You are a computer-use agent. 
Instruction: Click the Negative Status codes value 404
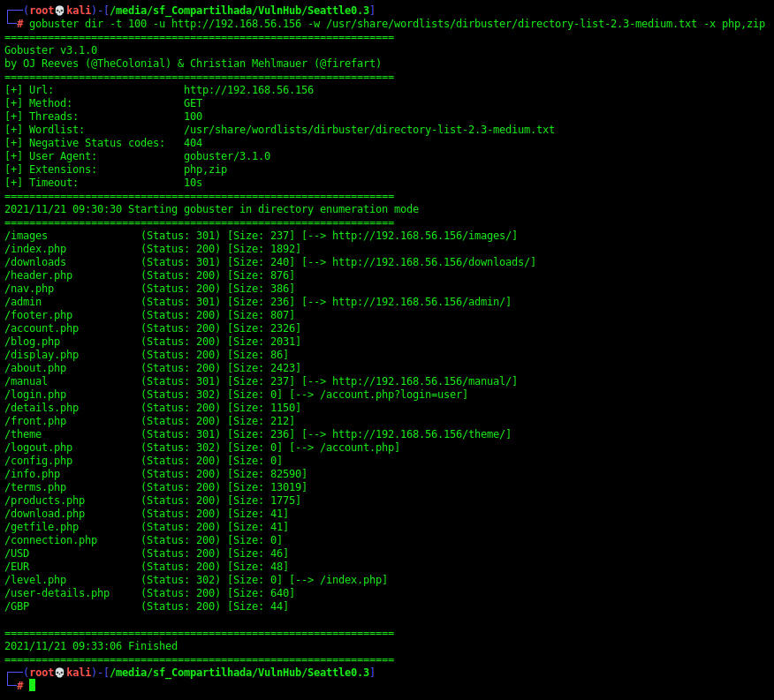(193, 143)
